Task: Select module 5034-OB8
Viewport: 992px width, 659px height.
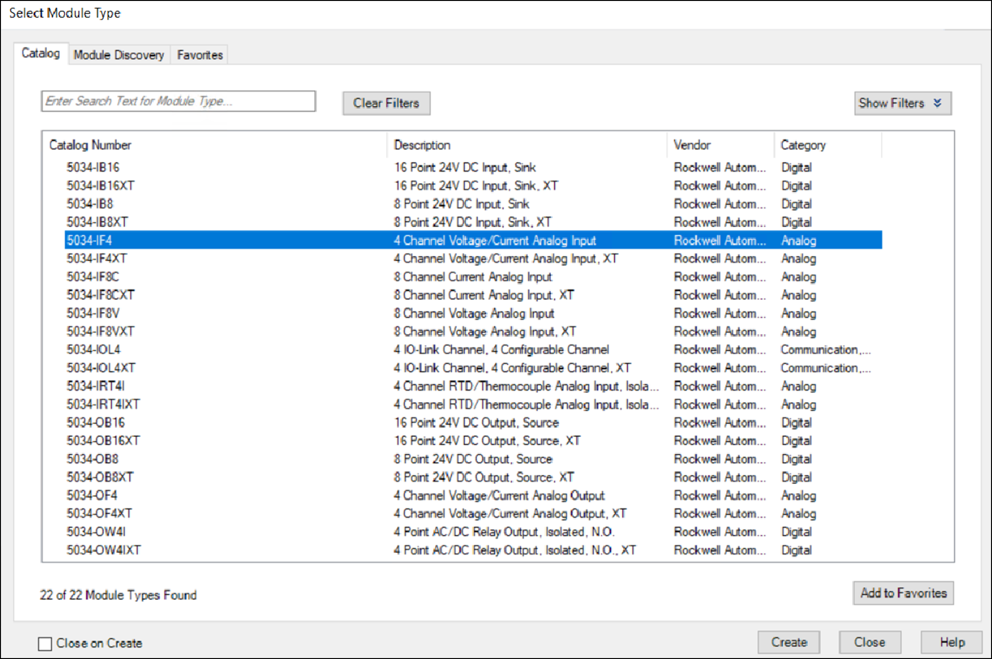Action: pyautogui.click(x=473, y=459)
